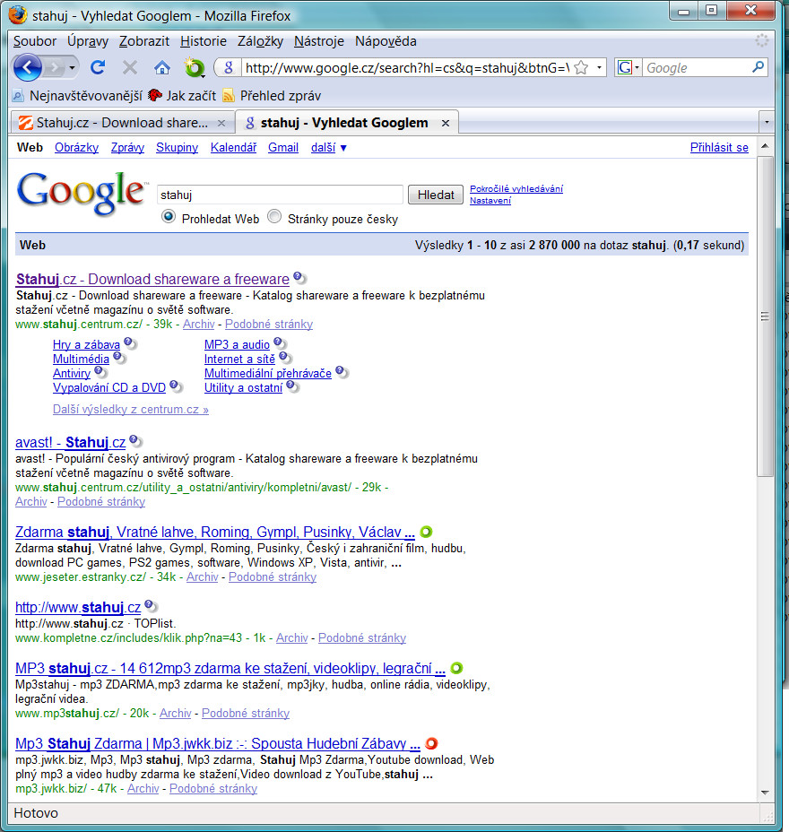Select the Prohledat Web radio button
This screenshot has width=789, height=832.
coord(169,216)
